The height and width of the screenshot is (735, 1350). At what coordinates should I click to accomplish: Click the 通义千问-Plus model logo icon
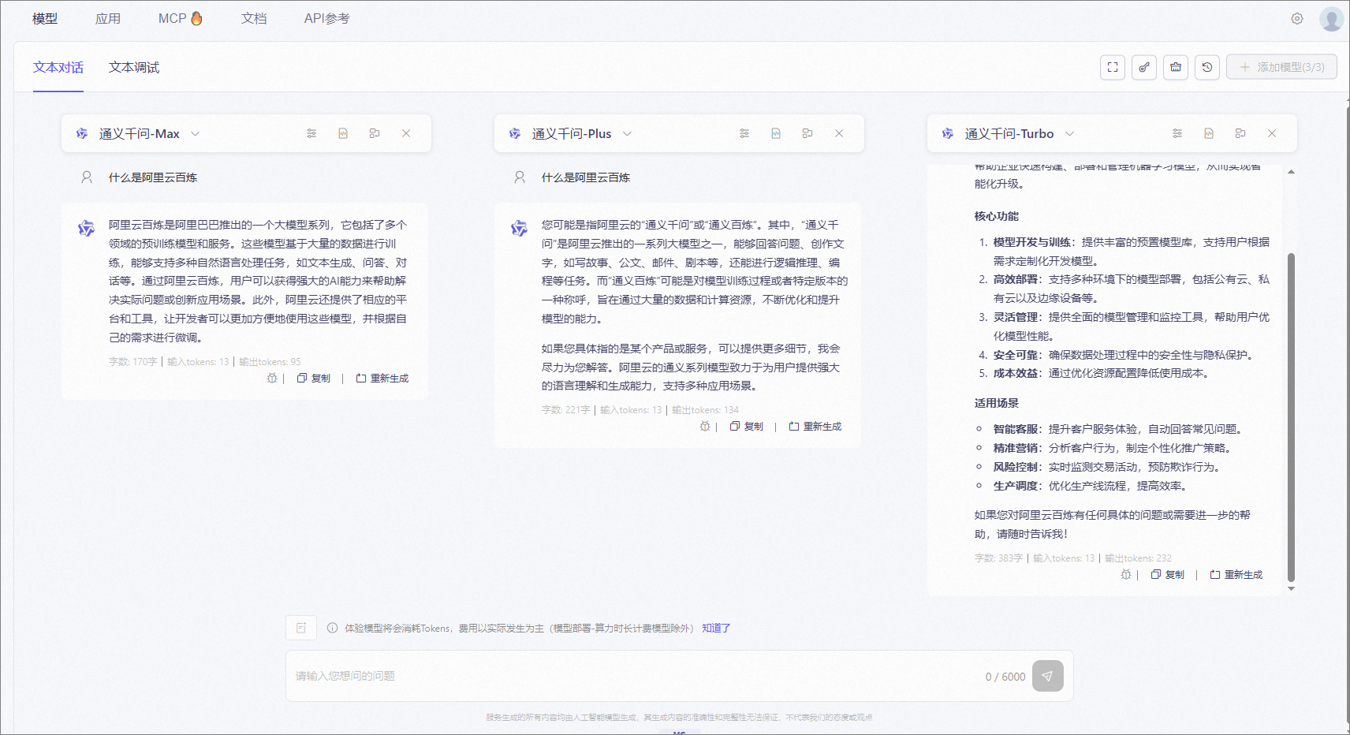pos(515,134)
